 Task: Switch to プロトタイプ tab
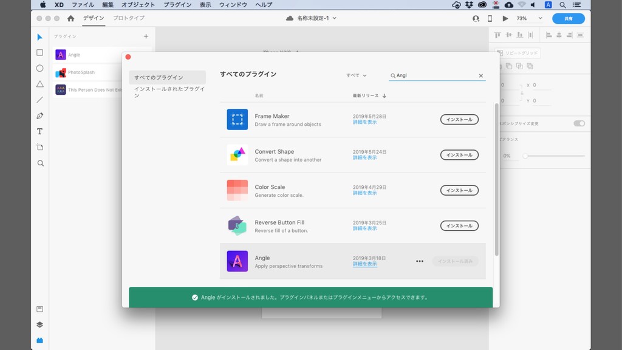pyautogui.click(x=129, y=18)
